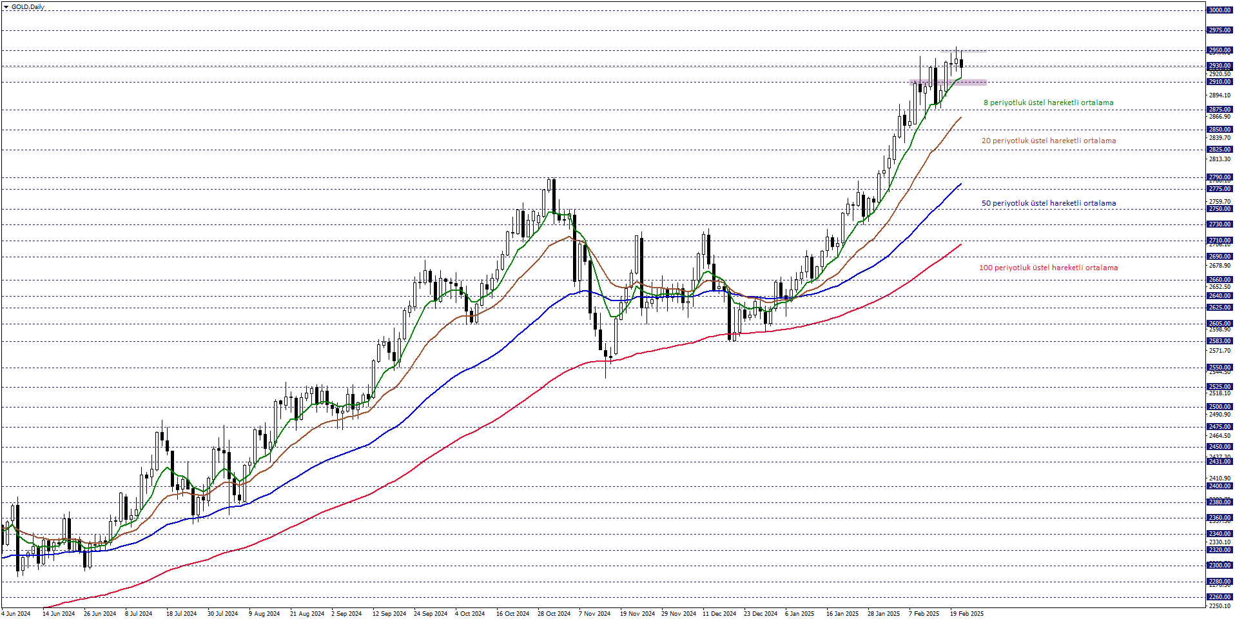Click the 2625.00 price level label
Screen dimensions: 1235x621
point(1220,308)
